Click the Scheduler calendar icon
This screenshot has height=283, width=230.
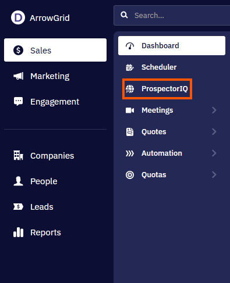[x=130, y=67]
